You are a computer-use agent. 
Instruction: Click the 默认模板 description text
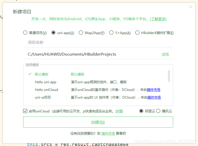(x=78, y=74)
